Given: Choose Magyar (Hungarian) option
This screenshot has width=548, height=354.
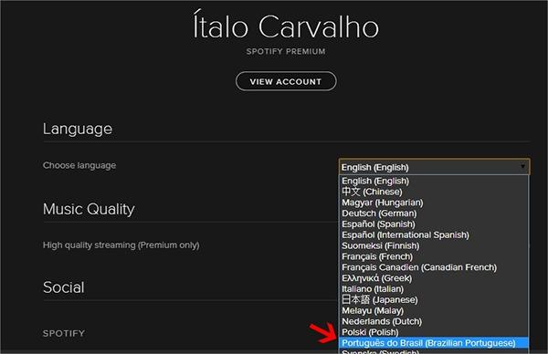Looking at the screenshot, I should [433, 203].
